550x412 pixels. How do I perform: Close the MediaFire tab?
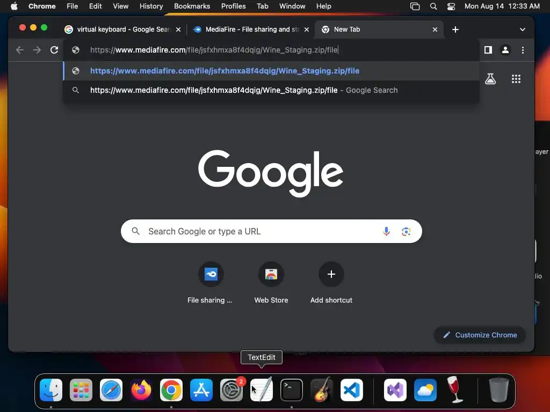click(307, 30)
